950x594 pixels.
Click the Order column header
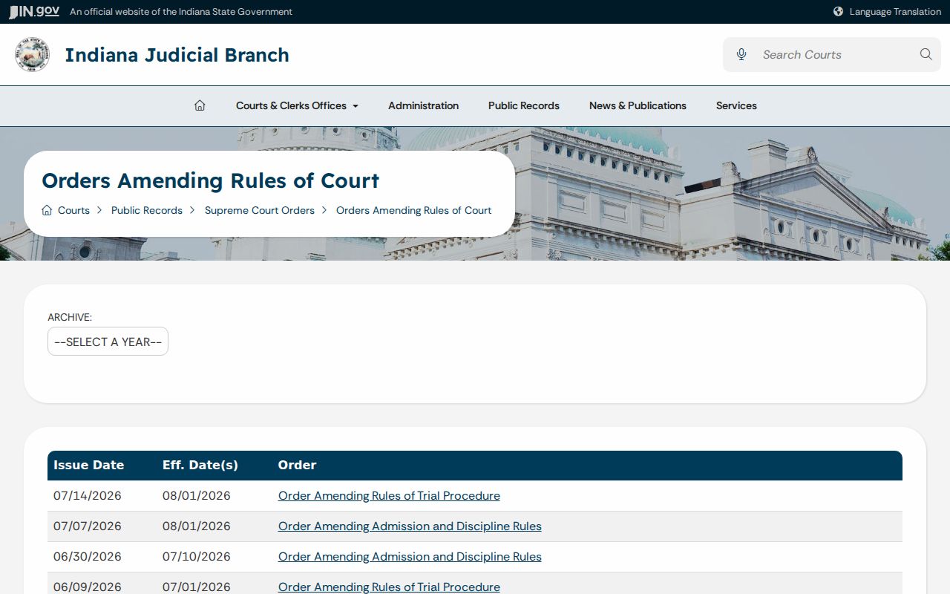tap(297, 465)
